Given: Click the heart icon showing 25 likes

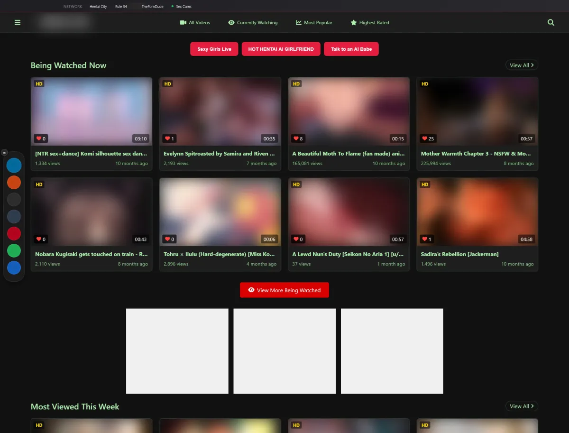Looking at the screenshot, I should (424, 139).
